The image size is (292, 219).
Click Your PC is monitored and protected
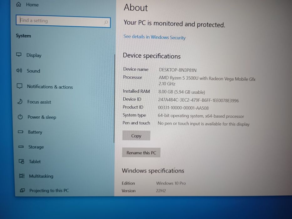[x=174, y=24]
